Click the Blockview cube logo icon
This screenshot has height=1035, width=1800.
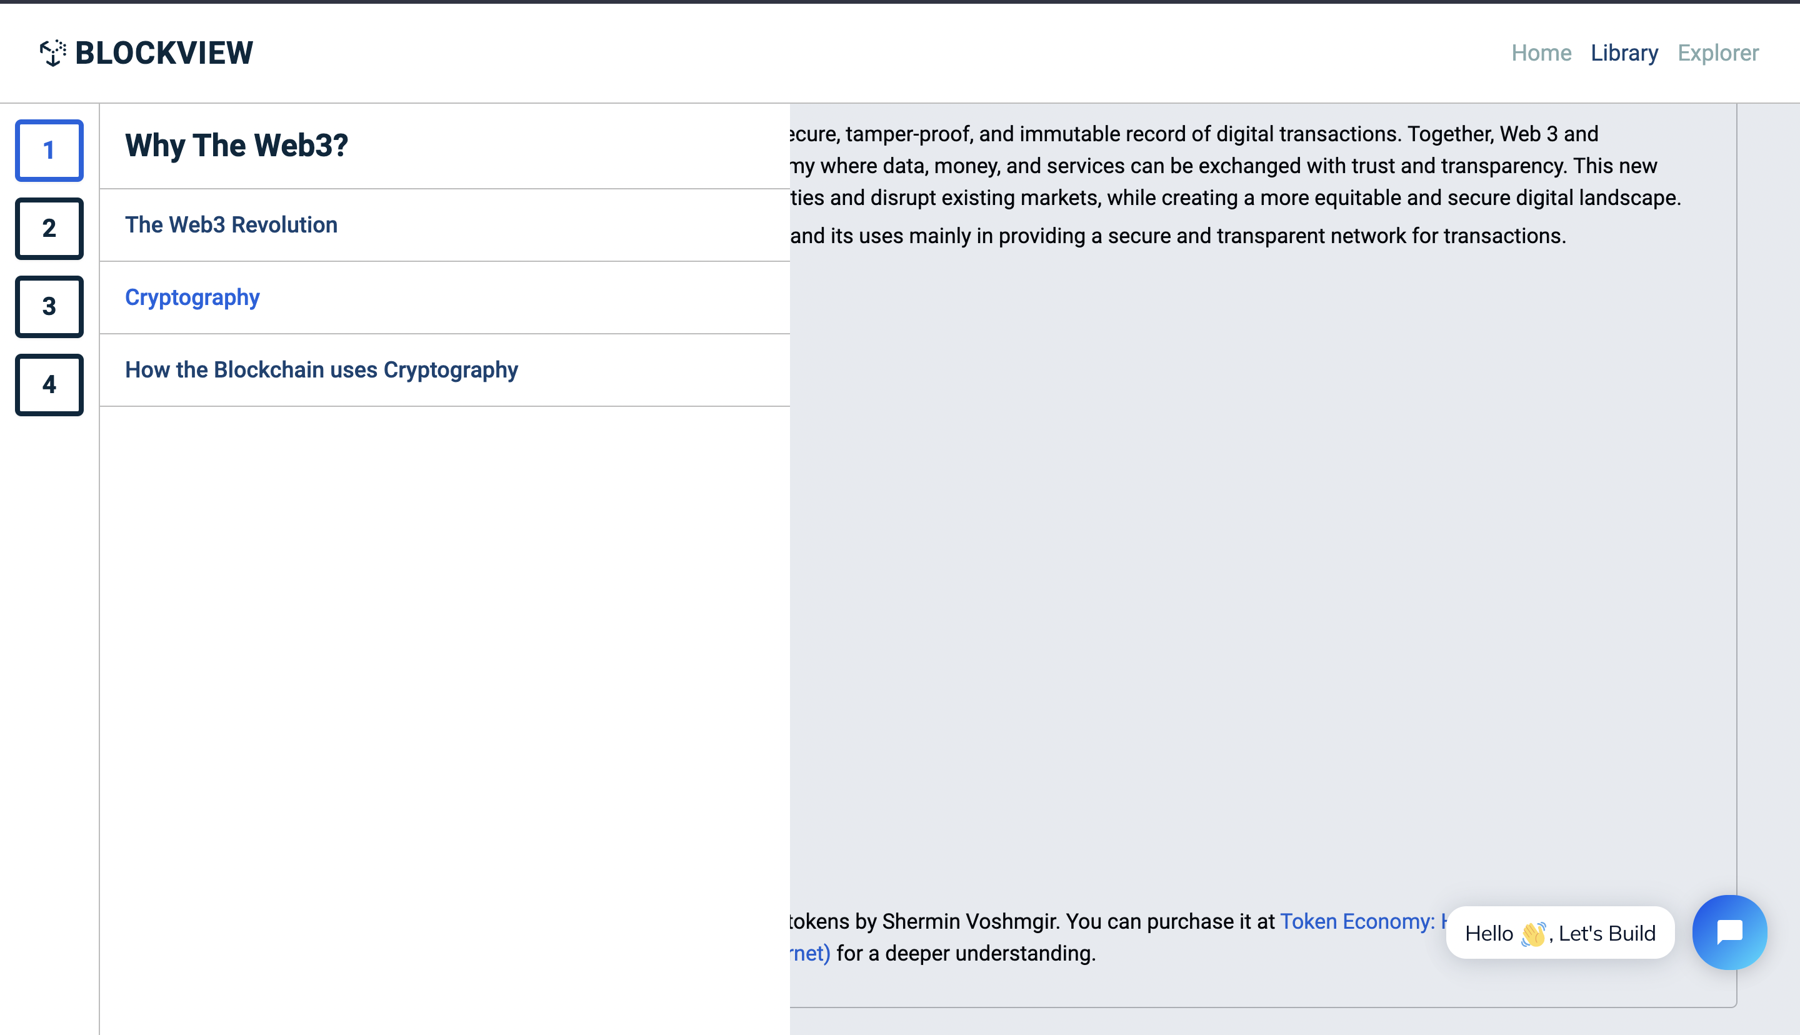[52, 52]
